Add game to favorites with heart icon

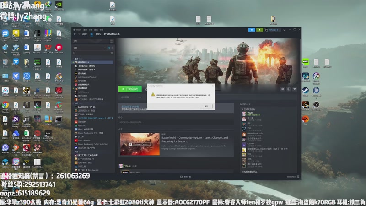pos(295,89)
